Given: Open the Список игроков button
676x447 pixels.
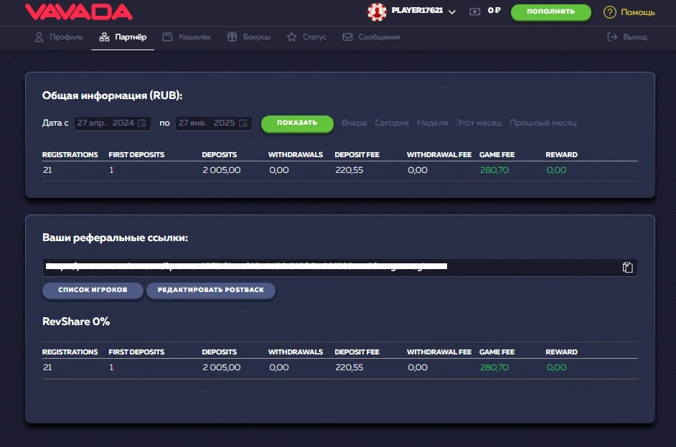Looking at the screenshot, I should (x=93, y=290).
